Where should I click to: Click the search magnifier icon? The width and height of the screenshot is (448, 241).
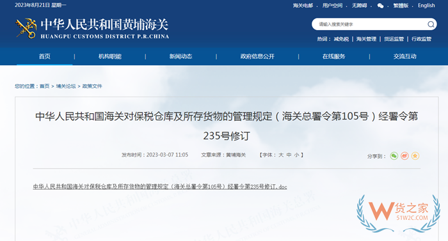431,24
